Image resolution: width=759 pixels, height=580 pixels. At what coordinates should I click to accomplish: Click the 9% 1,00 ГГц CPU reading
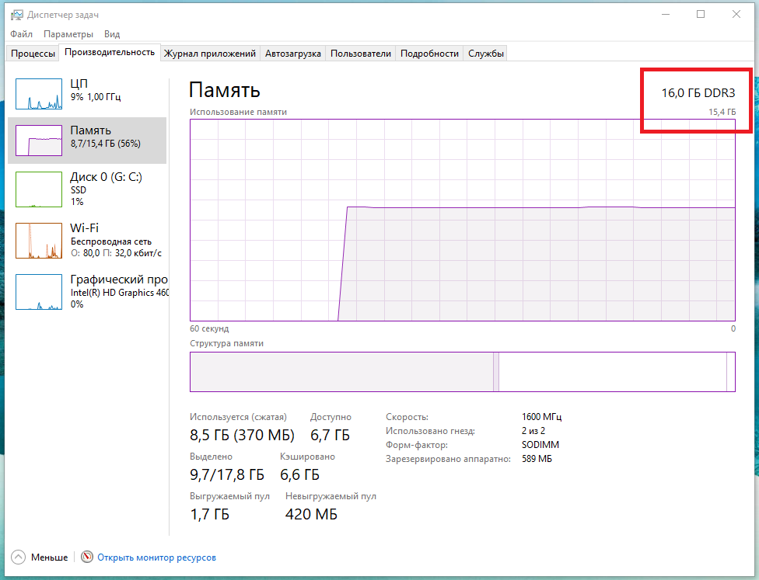coord(96,96)
